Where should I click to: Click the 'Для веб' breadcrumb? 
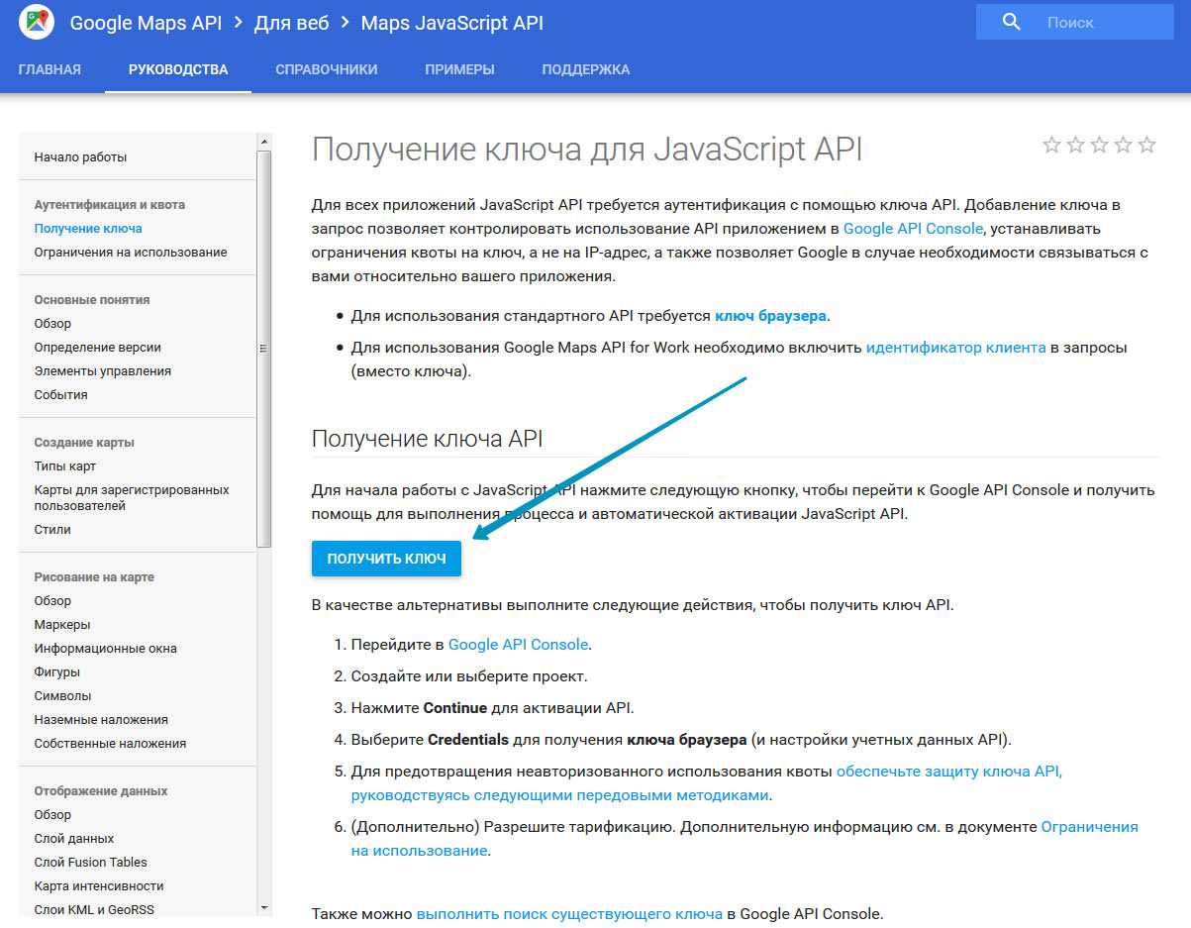[x=291, y=23]
